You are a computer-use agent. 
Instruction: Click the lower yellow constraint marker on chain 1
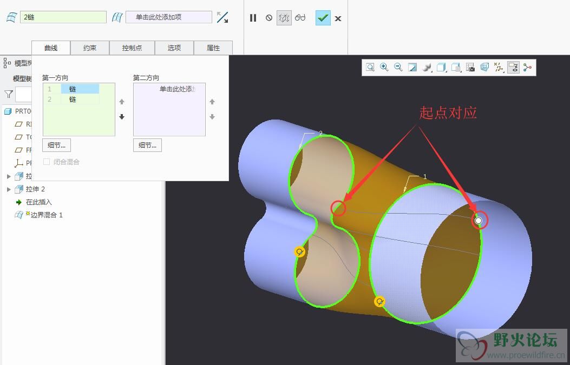coord(379,302)
